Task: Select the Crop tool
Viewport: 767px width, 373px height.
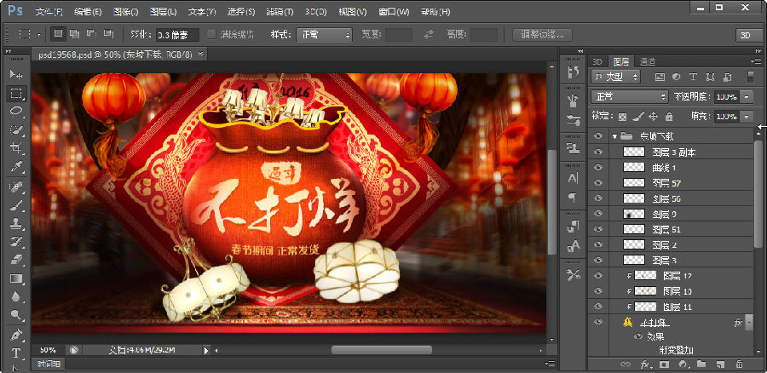Action: (x=16, y=148)
